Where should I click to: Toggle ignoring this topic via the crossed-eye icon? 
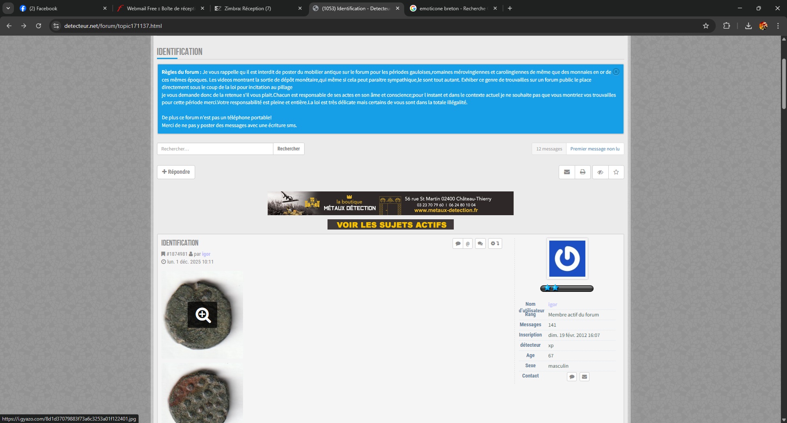click(x=600, y=172)
